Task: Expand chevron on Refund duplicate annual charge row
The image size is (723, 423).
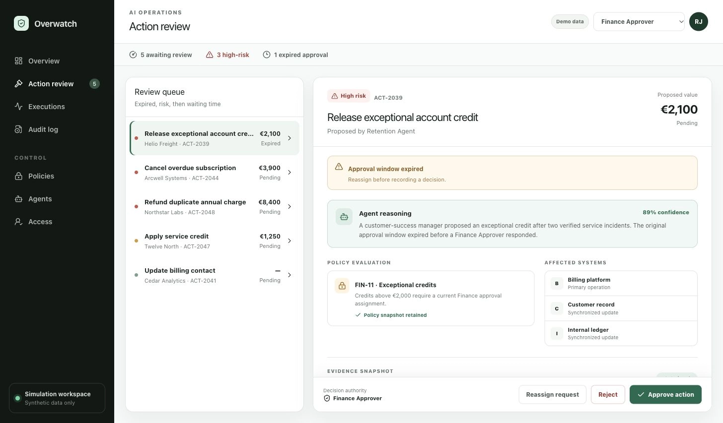Action: click(x=289, y=207)
